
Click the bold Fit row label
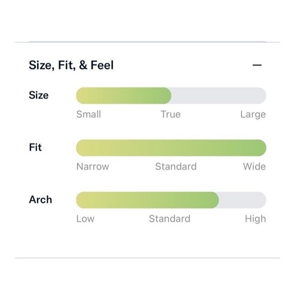pyautogui.click(x=36, y=147)
